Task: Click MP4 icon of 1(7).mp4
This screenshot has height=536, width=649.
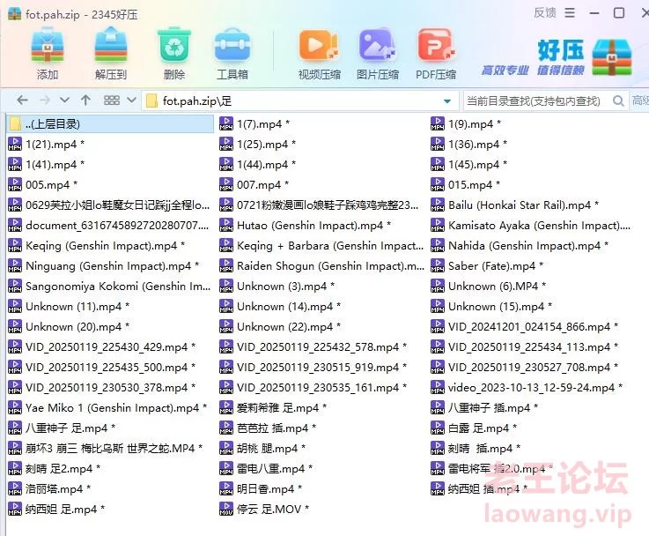Action: coord(226,123)
